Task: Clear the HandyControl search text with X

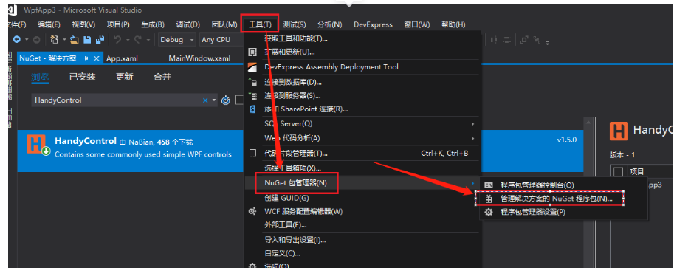Action: pos(205,100)
